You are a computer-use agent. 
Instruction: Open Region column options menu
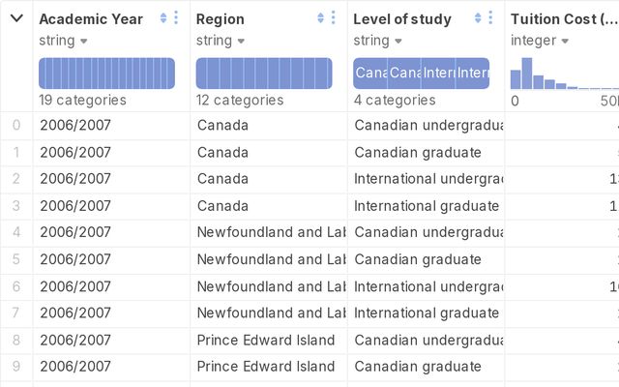coord(333,18)
